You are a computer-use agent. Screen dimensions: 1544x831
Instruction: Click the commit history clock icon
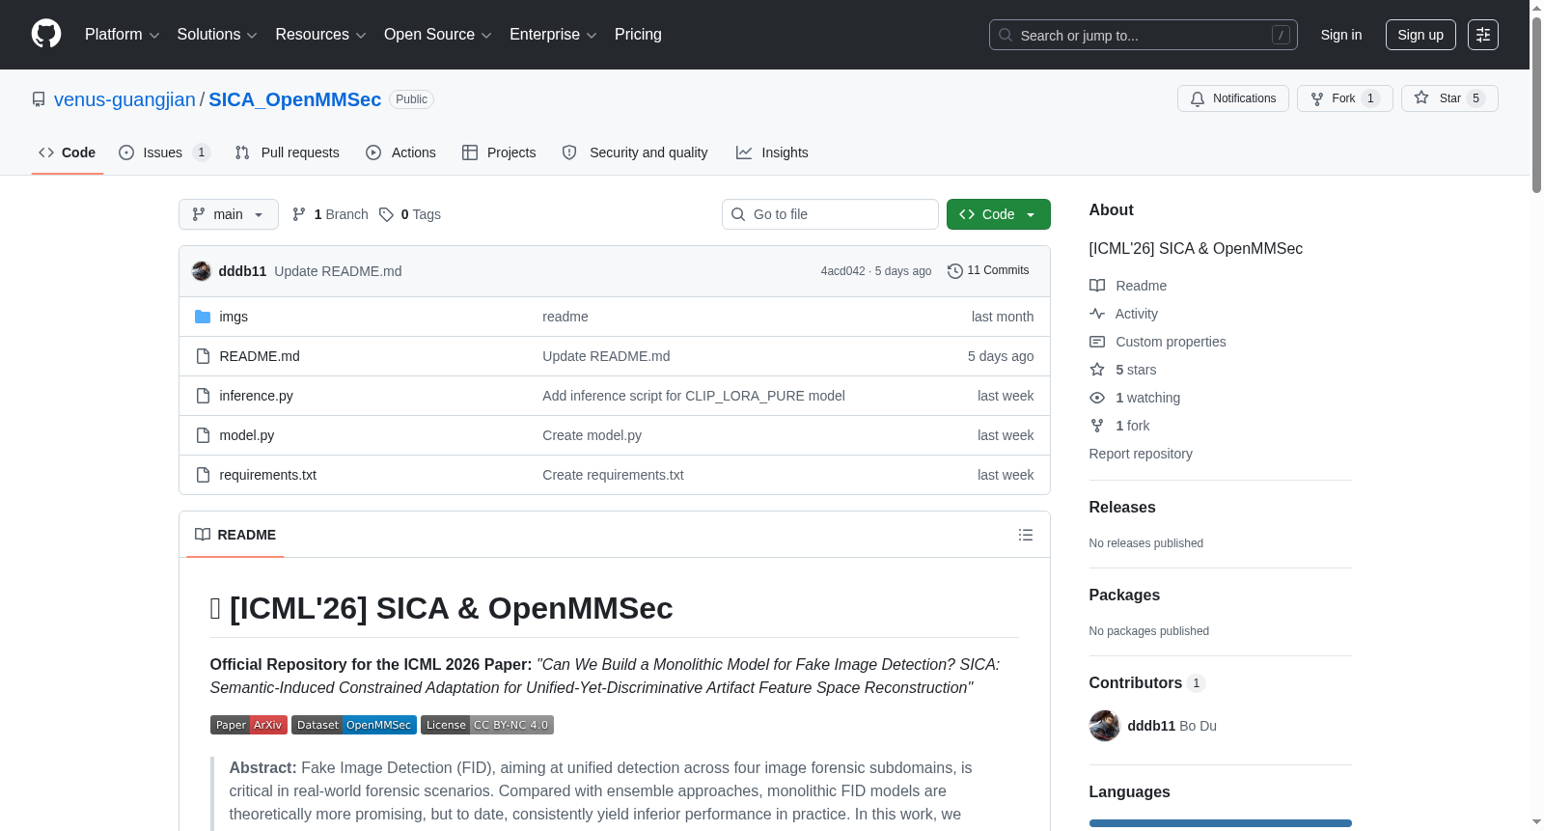[x=955, y=271]
